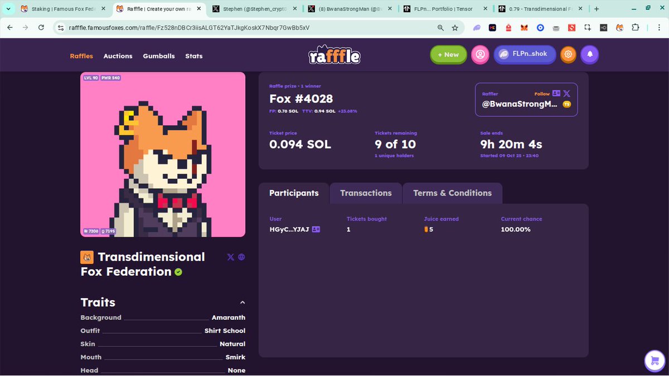Viewport: 669px width, 376px height.
Task: Click the Shirt School outfit trait value
Action: [x=225, y=331]
